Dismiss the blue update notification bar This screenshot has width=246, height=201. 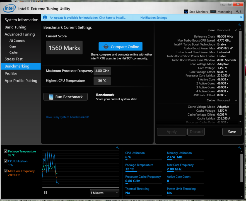(241, 17)
